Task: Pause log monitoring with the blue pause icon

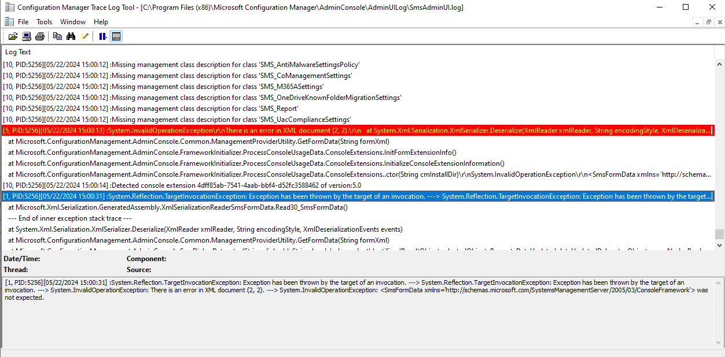Action: point(102,36)
